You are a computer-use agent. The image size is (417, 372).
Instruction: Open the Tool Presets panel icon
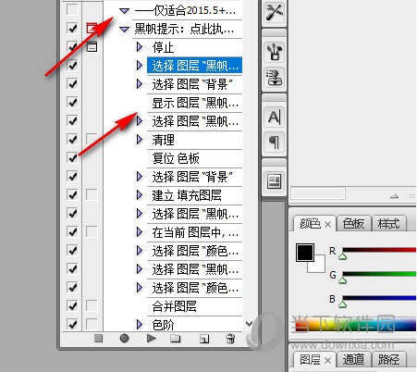tap(274, 12)
